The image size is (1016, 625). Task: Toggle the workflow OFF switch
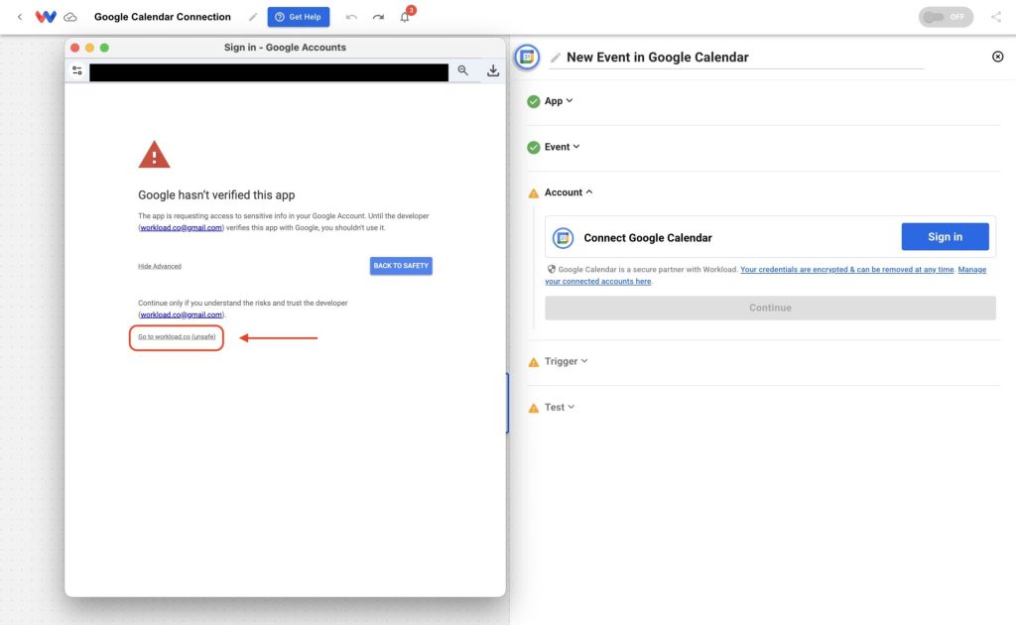(x=946, y=17)
